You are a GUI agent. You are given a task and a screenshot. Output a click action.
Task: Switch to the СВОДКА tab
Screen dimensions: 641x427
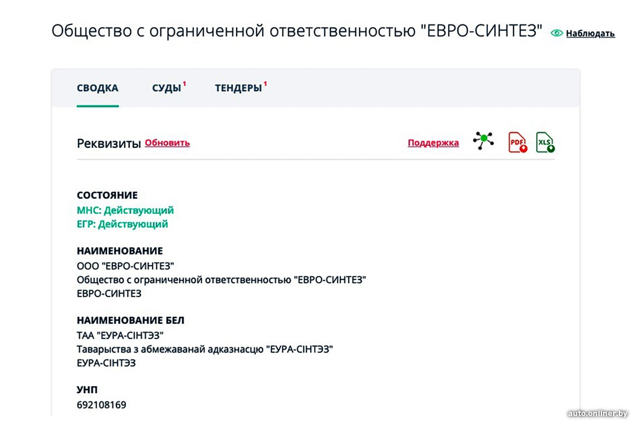tap(97, 89)
